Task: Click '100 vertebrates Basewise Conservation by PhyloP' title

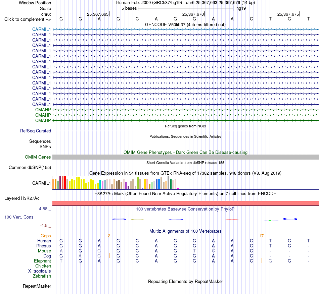Action: tap(185, 209)
